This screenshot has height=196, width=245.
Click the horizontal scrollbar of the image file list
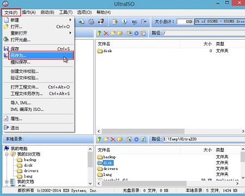click(170, 131)
